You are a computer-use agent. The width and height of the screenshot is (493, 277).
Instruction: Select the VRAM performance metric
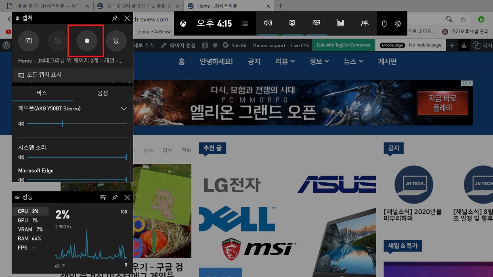[30, 229]
